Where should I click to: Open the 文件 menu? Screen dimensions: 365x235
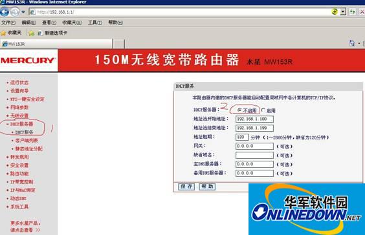(8, 23)
